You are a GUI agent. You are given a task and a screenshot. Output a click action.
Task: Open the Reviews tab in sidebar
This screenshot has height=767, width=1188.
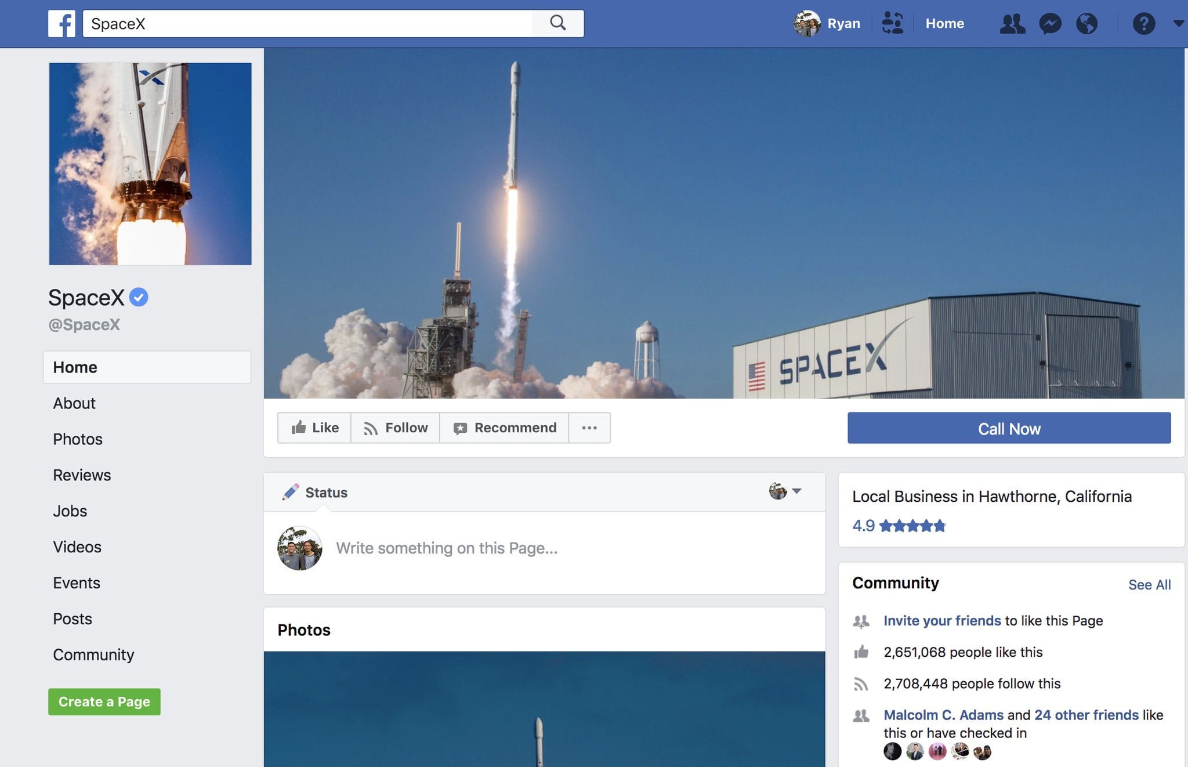point(82,475)
